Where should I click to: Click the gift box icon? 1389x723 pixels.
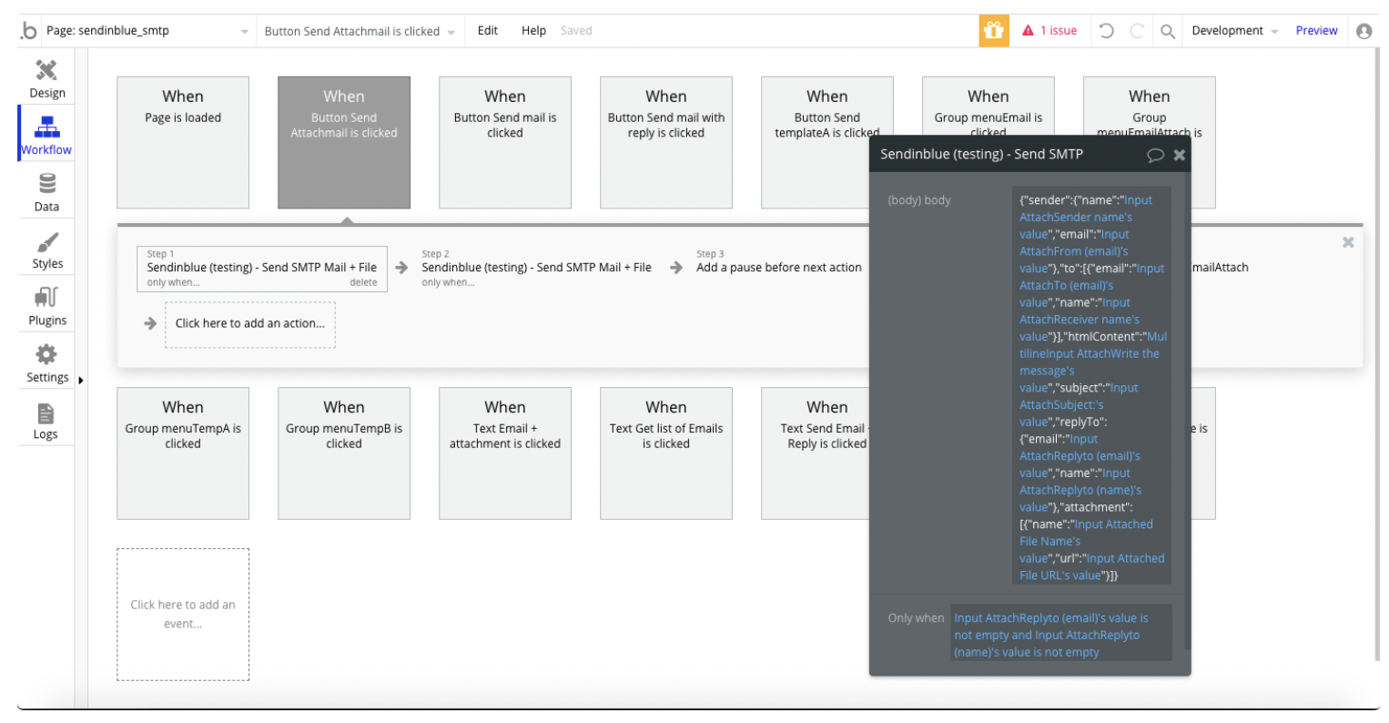[994, 30]
